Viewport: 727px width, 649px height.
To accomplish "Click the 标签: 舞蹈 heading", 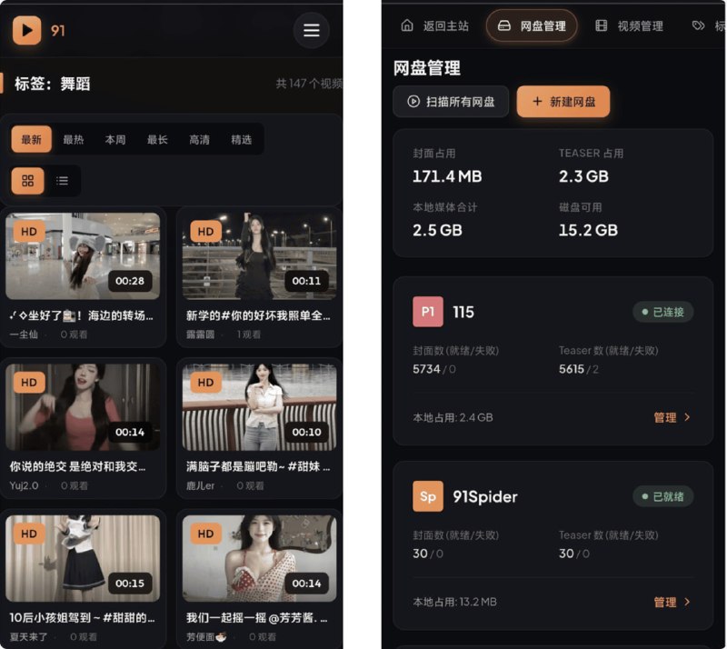I will pyautogui.click(x=53, y=84).
